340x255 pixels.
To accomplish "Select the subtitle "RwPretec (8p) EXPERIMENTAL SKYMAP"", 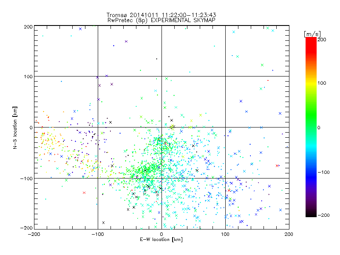I will tap(161, 20).
